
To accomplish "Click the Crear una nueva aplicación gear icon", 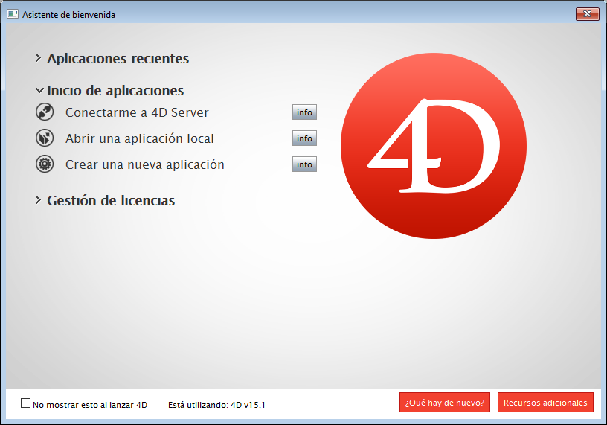I will tap(45, 164).
